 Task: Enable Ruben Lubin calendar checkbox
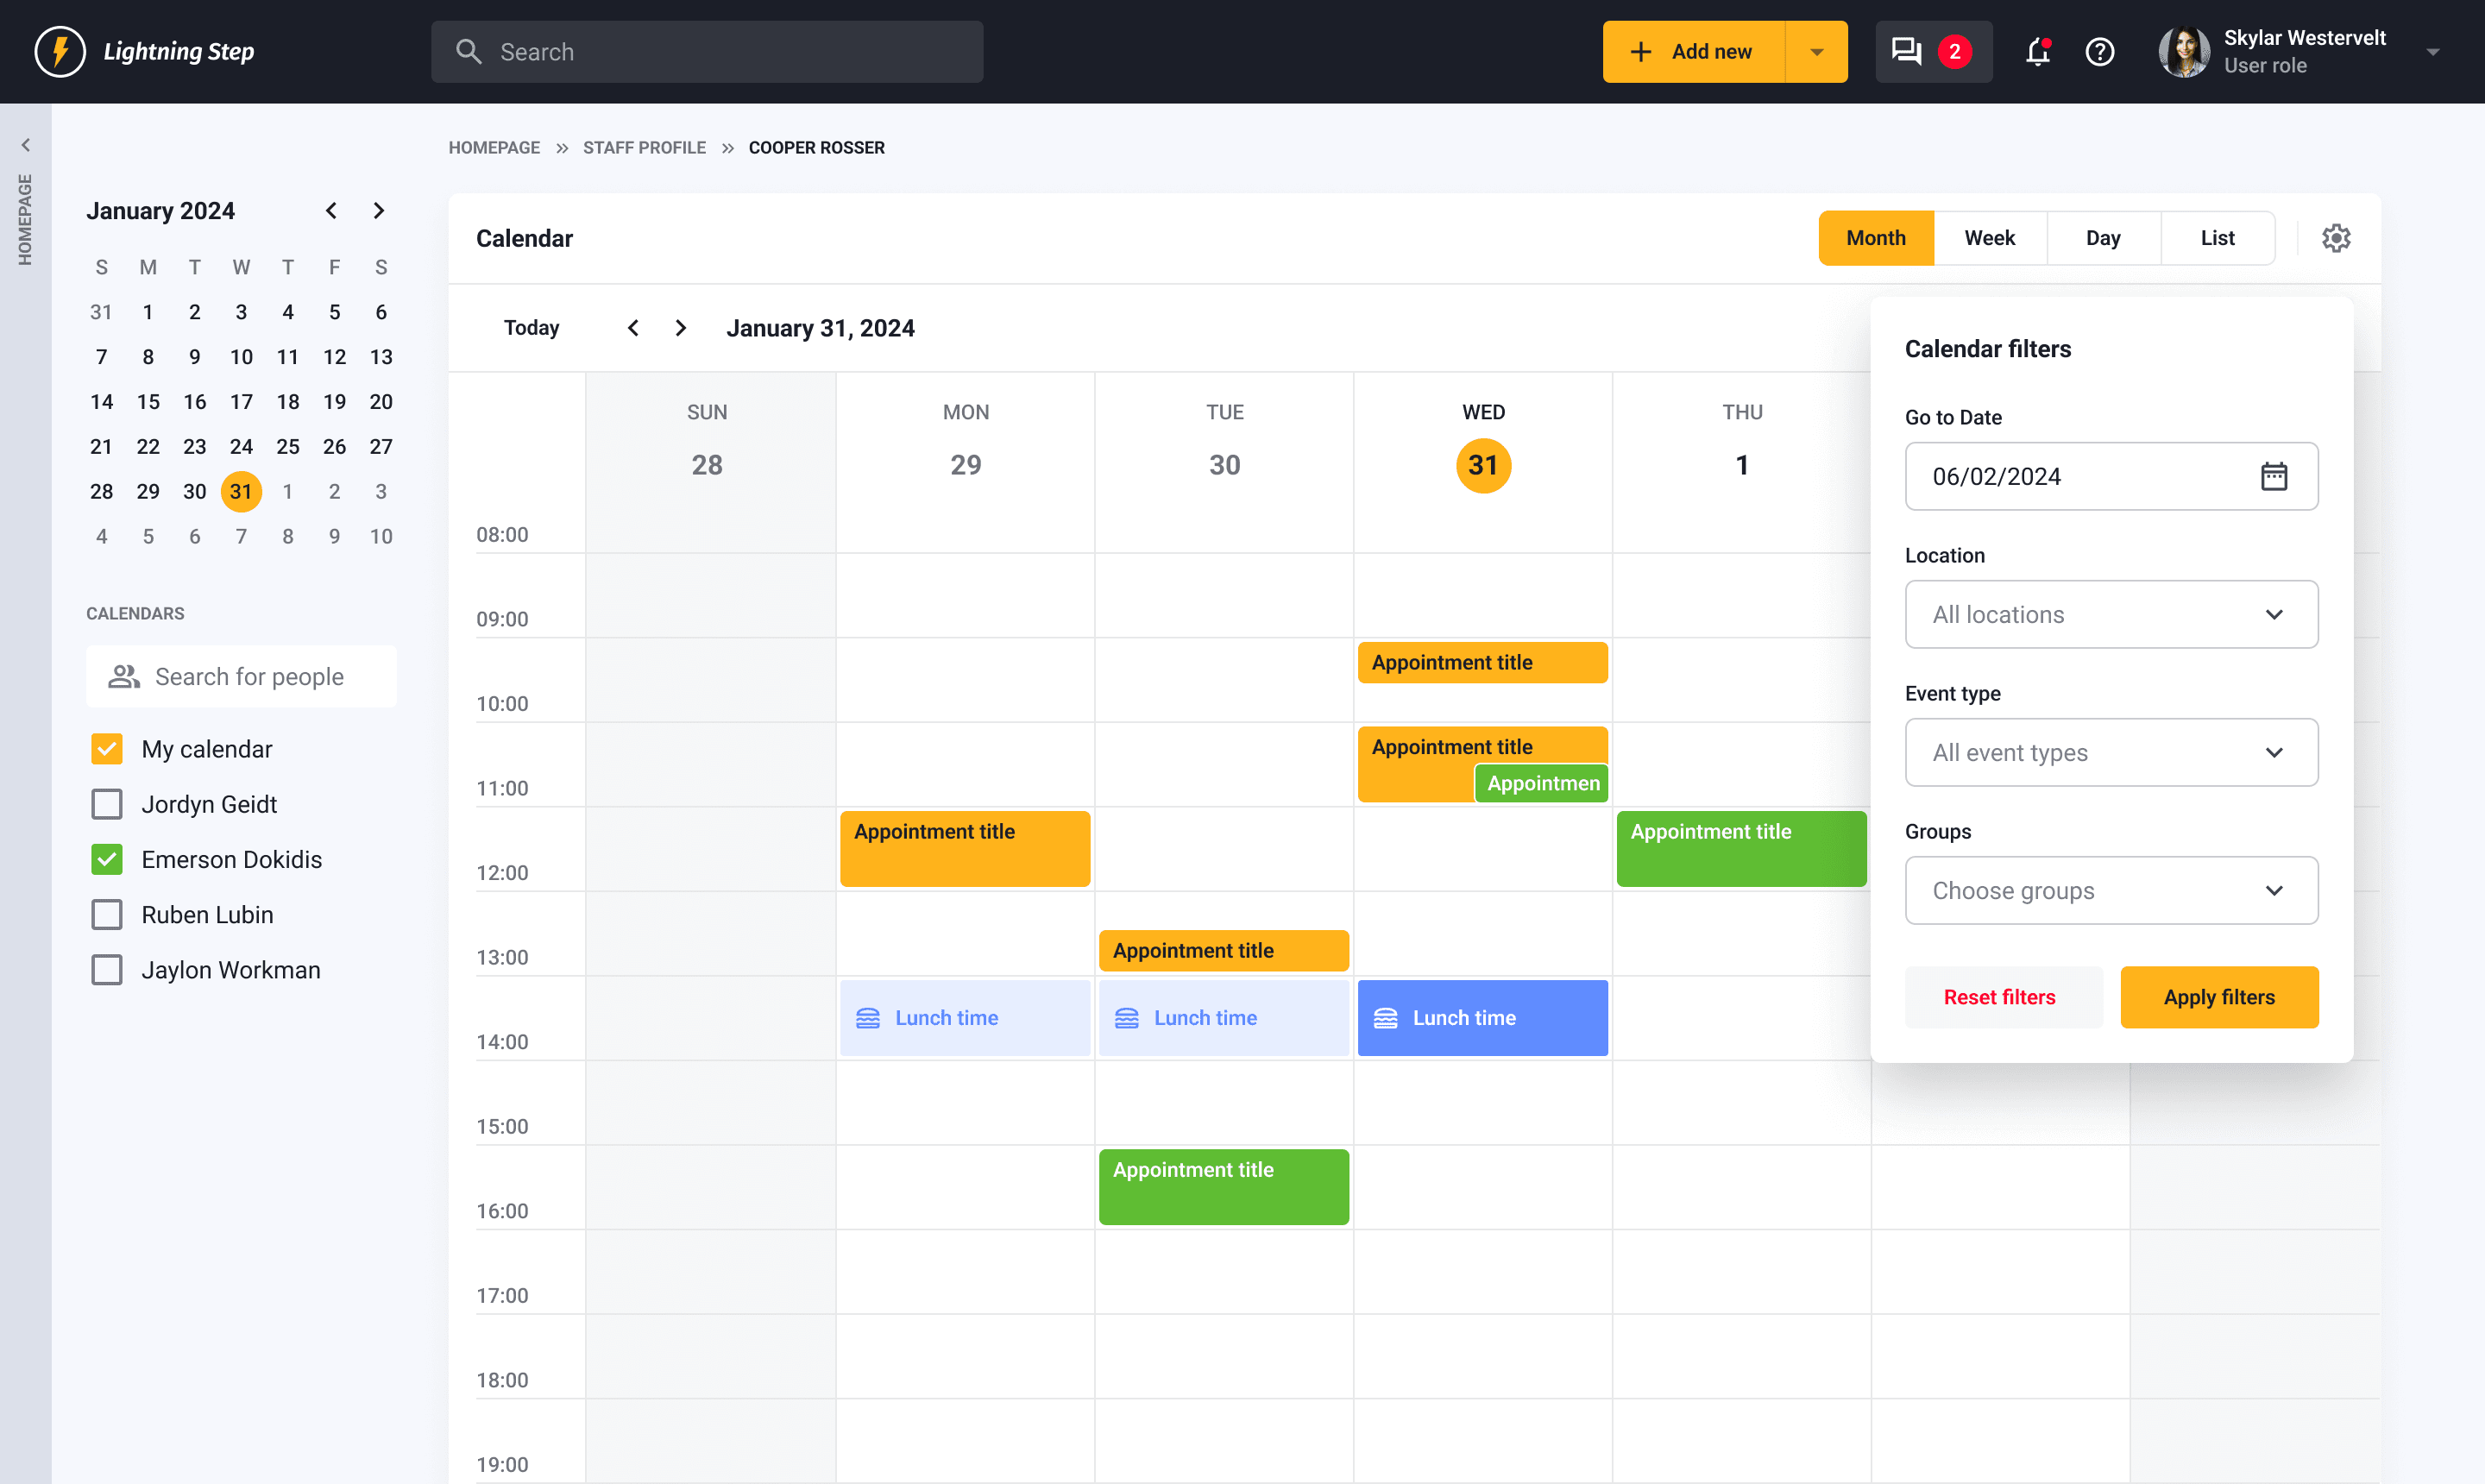(x=107, y=914)
